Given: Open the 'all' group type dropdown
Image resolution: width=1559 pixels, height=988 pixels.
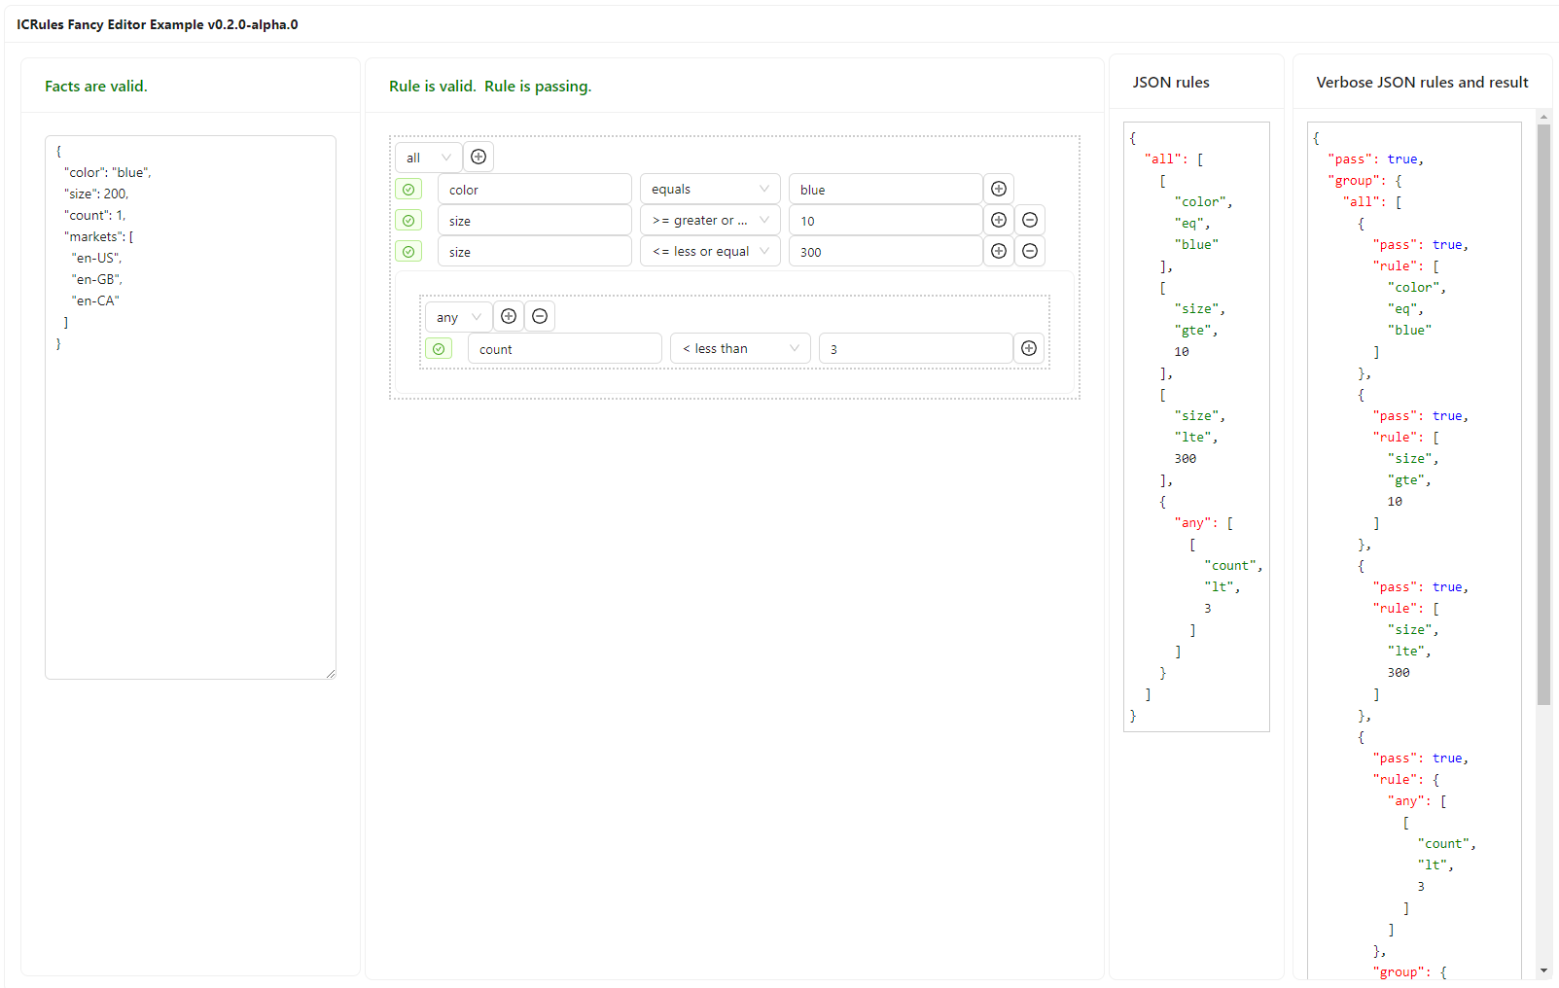Looking at the screenshot, I should [x=429, y=158].
